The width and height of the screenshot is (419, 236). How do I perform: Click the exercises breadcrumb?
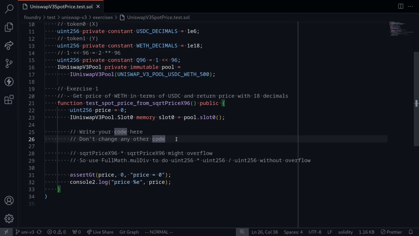[x=103, y=17]
